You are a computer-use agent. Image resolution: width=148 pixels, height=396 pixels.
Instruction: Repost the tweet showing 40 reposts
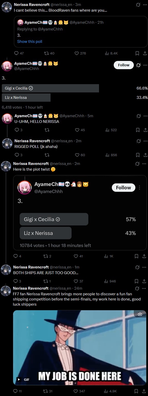49,53
